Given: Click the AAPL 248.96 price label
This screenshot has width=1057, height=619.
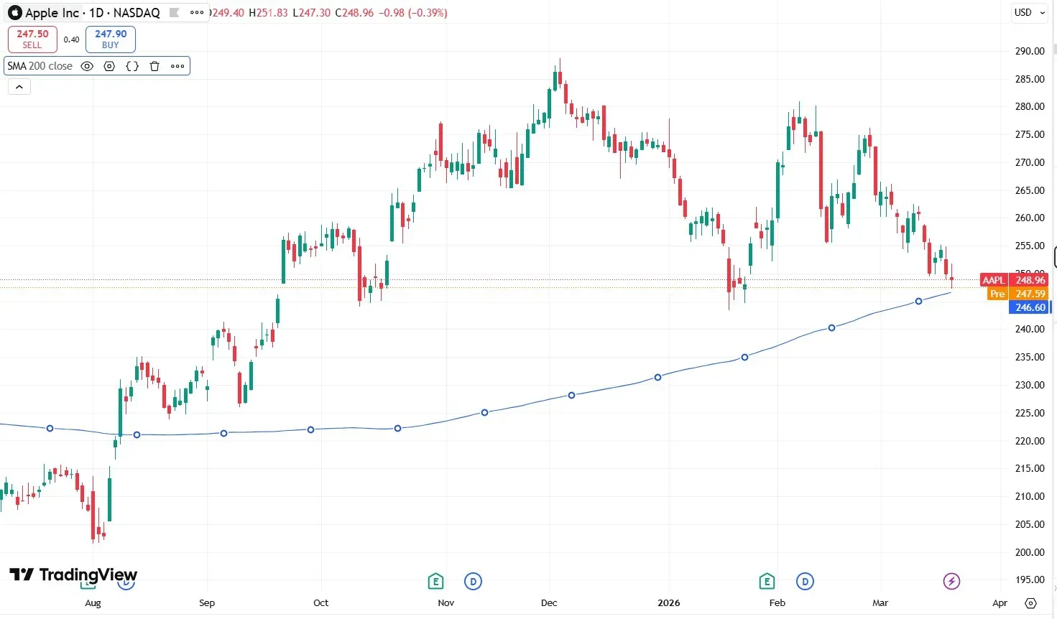Looking at the screenshot, I should tap(1015, 280).
